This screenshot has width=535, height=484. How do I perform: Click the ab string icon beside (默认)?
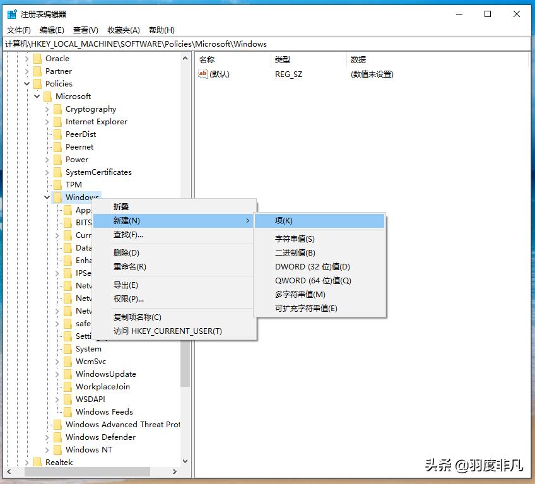click(x=203, y=74)
